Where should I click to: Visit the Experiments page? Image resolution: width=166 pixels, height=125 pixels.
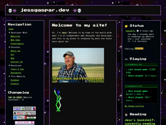[x=17, y=44]
